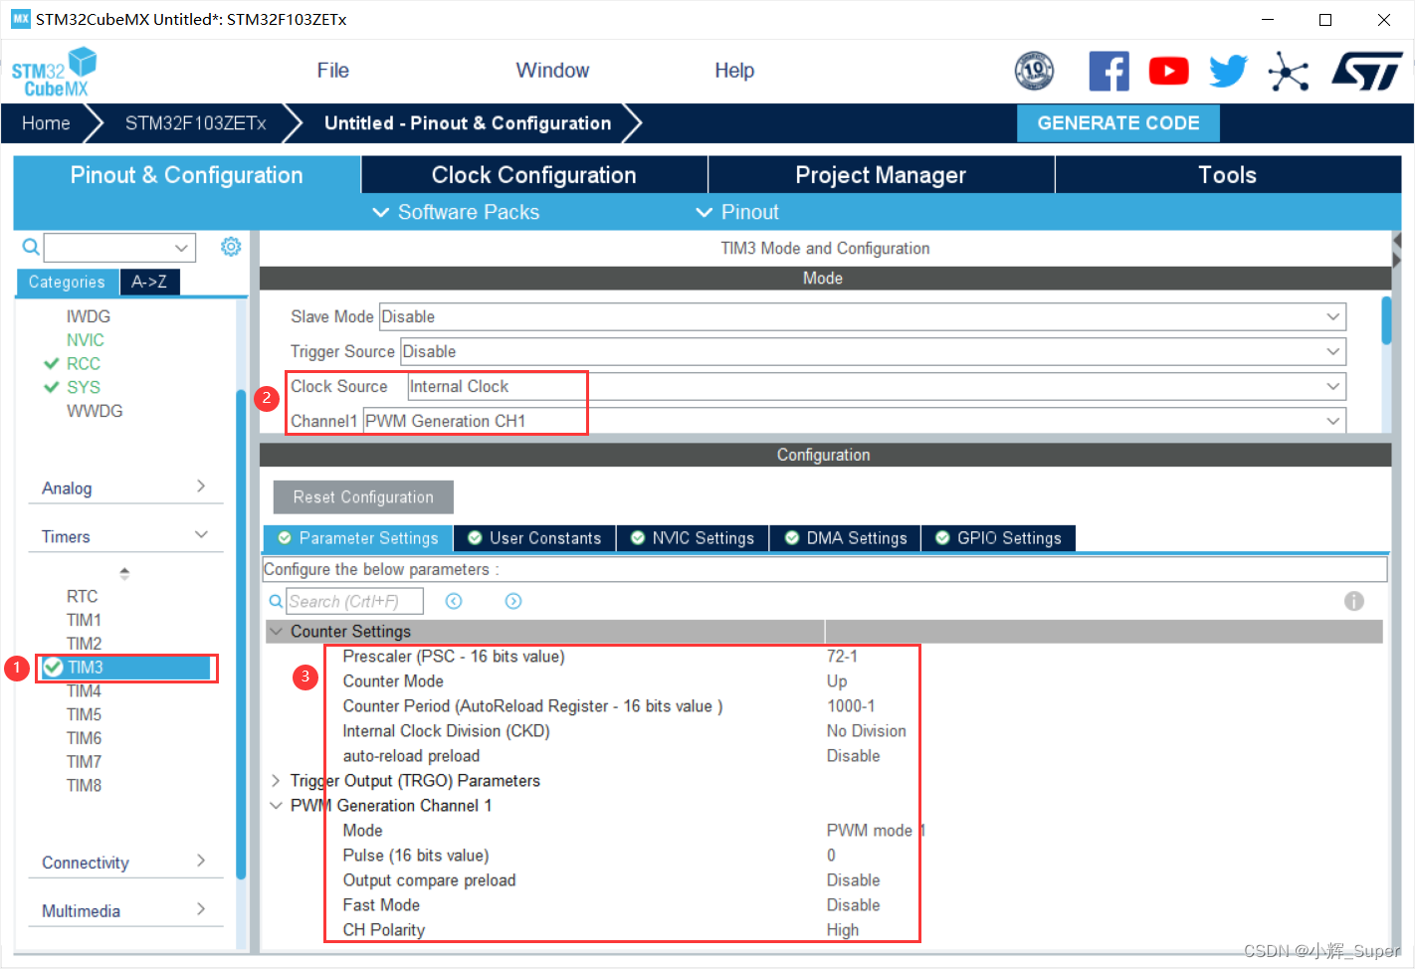
Task: Select the NVIC peripheral
Action: tap(85, 339)
